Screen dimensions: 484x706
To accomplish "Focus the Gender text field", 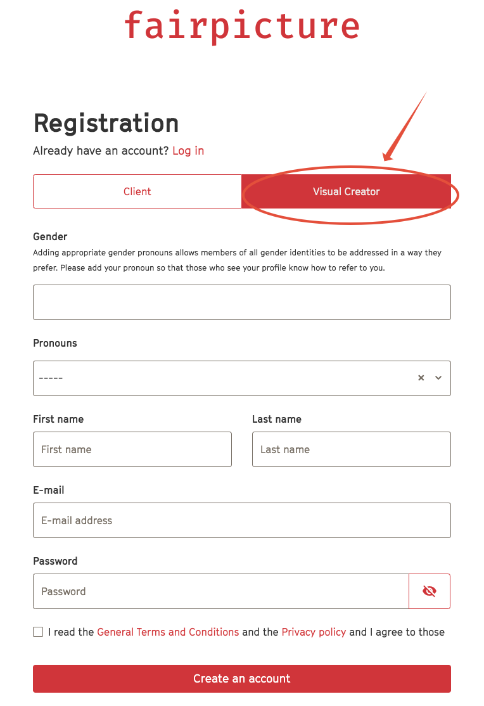I will [242, 302].
